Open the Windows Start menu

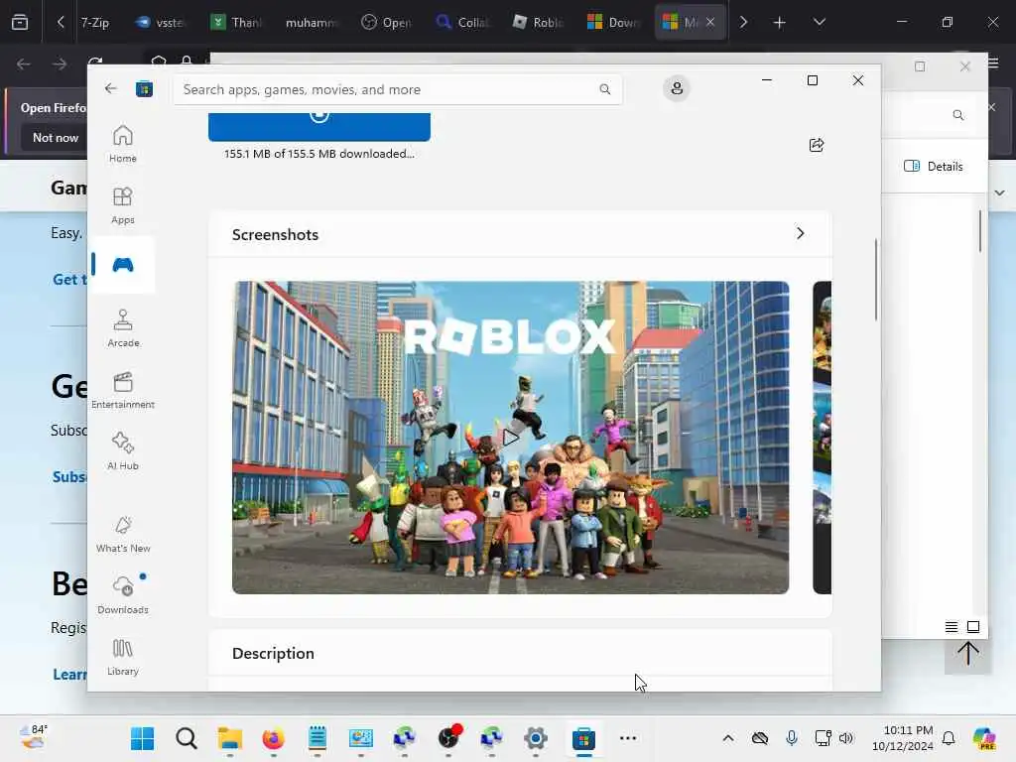[x=143, y=738]
